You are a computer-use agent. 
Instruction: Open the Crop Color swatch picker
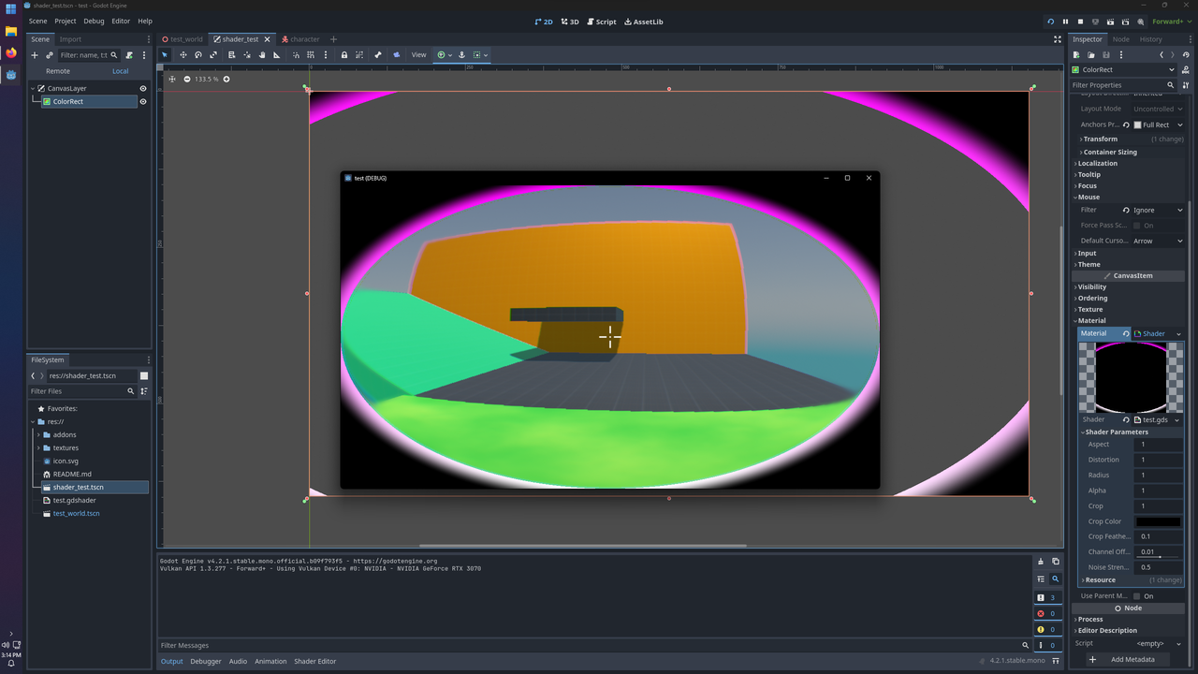(x=1159, y=521)
